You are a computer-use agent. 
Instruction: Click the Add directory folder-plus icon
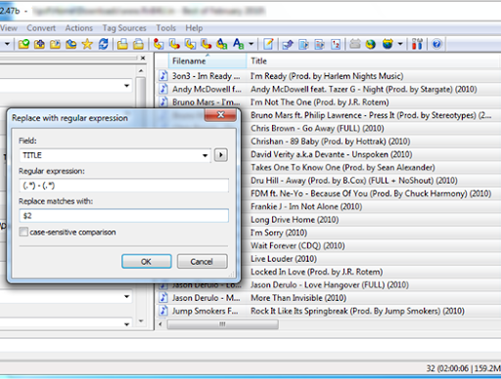(39, 44)
